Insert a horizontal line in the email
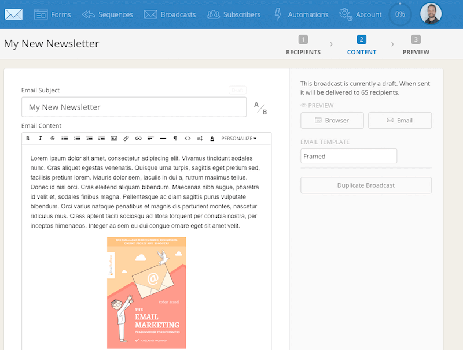Image resolution: width=463 pixels, height=350 pixels. (x=163, y=139)
